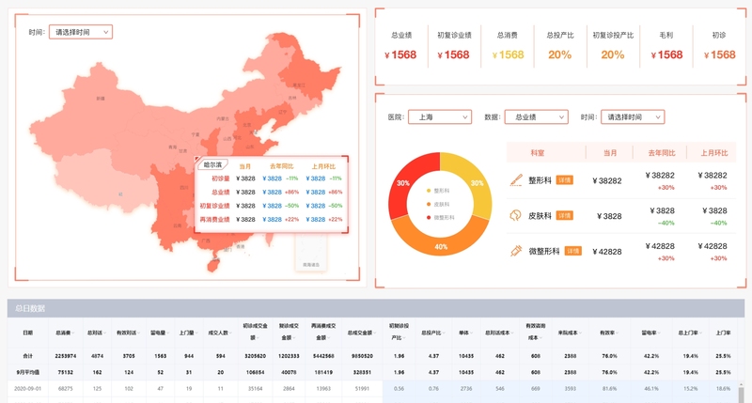Click the orange 40% donut chart segment
Image resolution: width=752 pixels, height=403 pixels.
pyautogui.click(x=442, y=241)
